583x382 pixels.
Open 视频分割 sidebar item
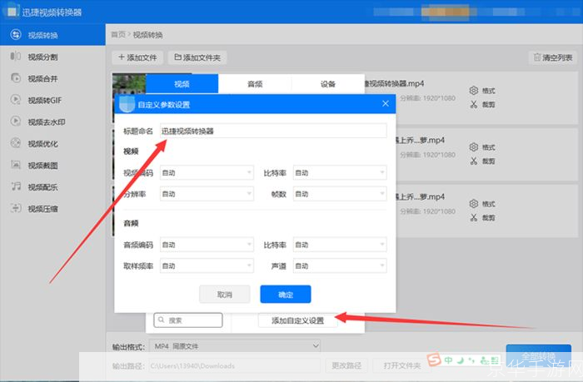(x=52, y=57)
